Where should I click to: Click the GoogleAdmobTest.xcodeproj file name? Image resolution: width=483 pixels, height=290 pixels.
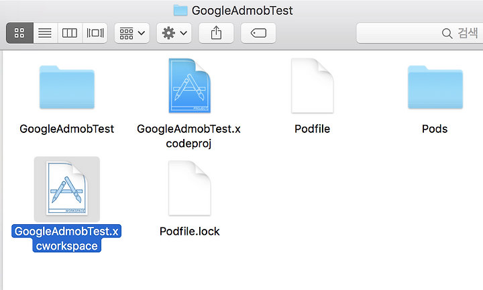point(189,136)
